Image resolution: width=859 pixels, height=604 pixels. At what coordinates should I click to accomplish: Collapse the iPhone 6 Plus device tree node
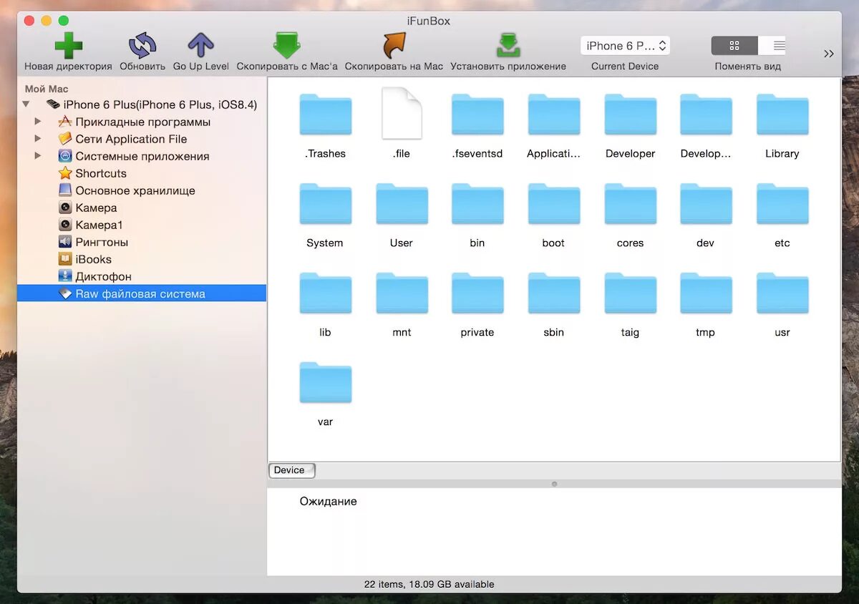click(x=26, y=104)
